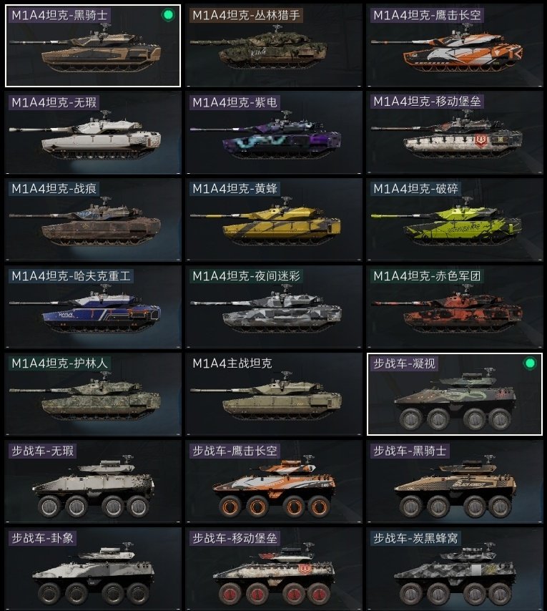Choose the default M1A4主战坦克 skin
This screenshot has width=547, height=611.
(274, 394)
